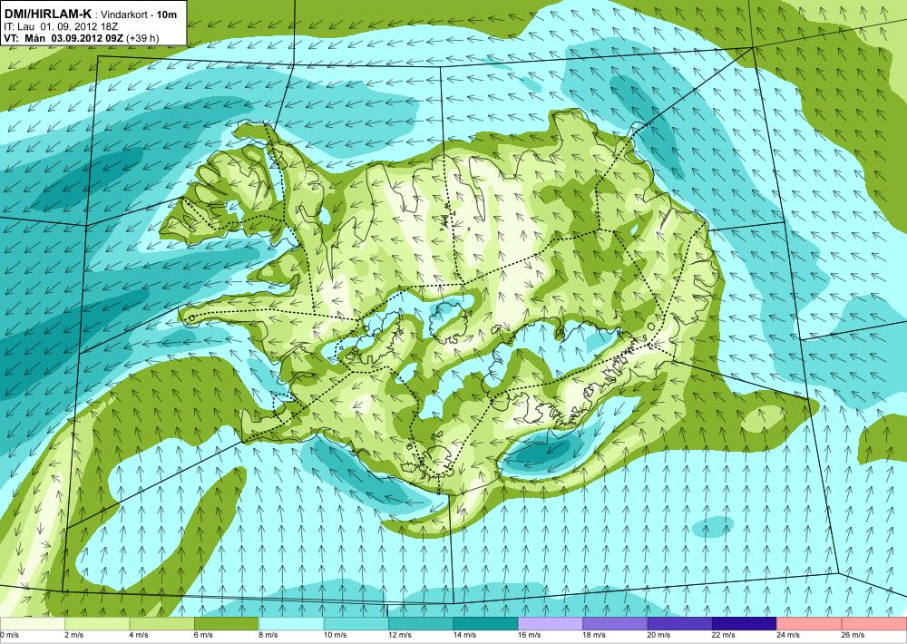Click the teal 12–14 m/s legend swatch

tap(421, 624)
